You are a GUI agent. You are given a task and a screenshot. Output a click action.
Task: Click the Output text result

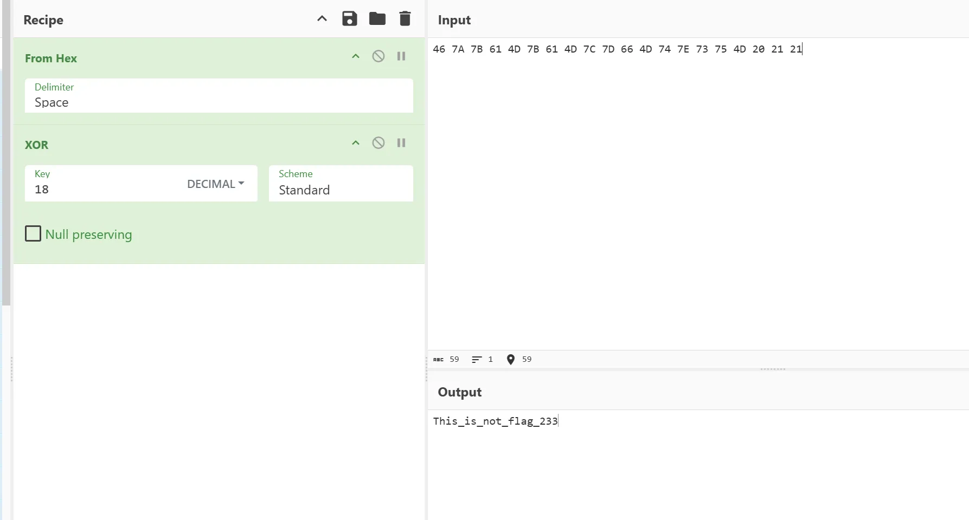coord(495,421)
